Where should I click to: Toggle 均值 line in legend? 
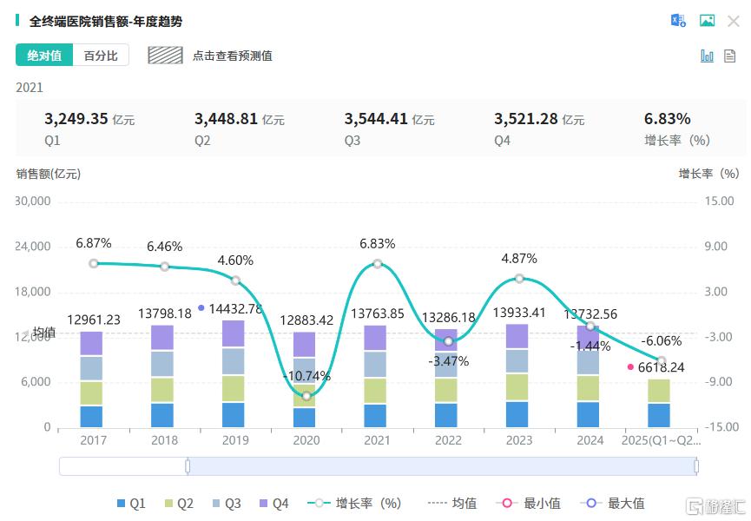tap(452, 504)
